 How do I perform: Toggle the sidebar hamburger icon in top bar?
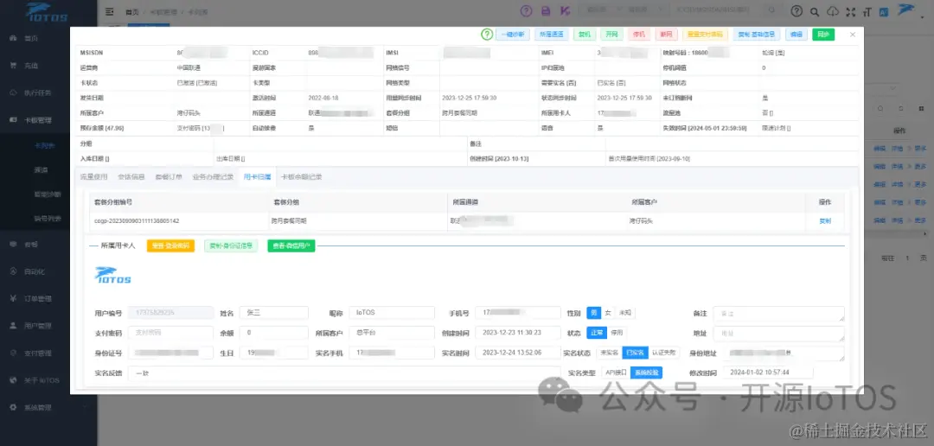(x=109, y=11)
